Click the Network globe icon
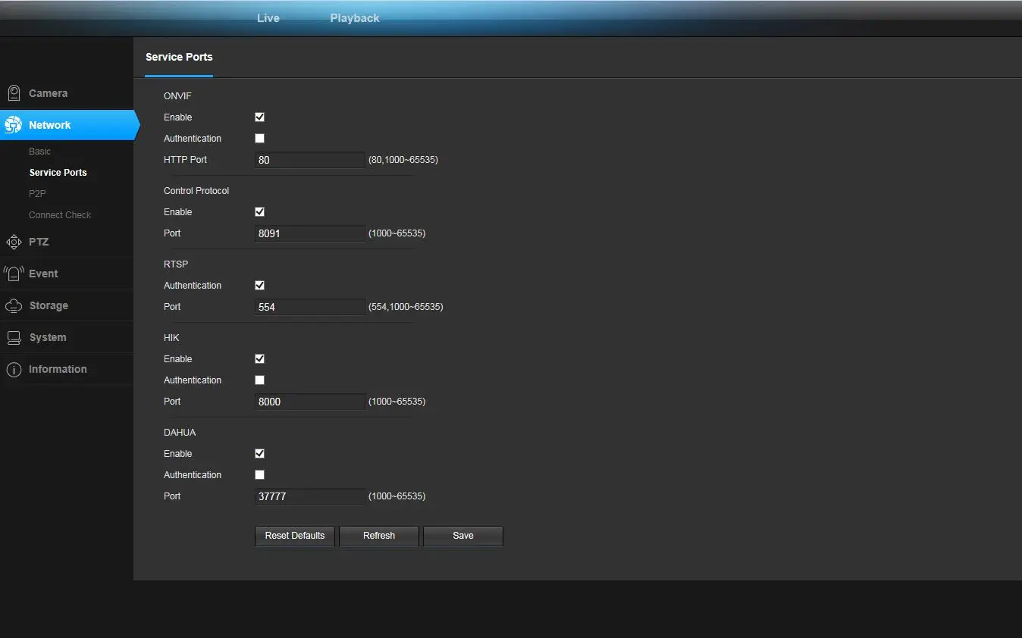The image size is (1022, 638). click(14, 125)
